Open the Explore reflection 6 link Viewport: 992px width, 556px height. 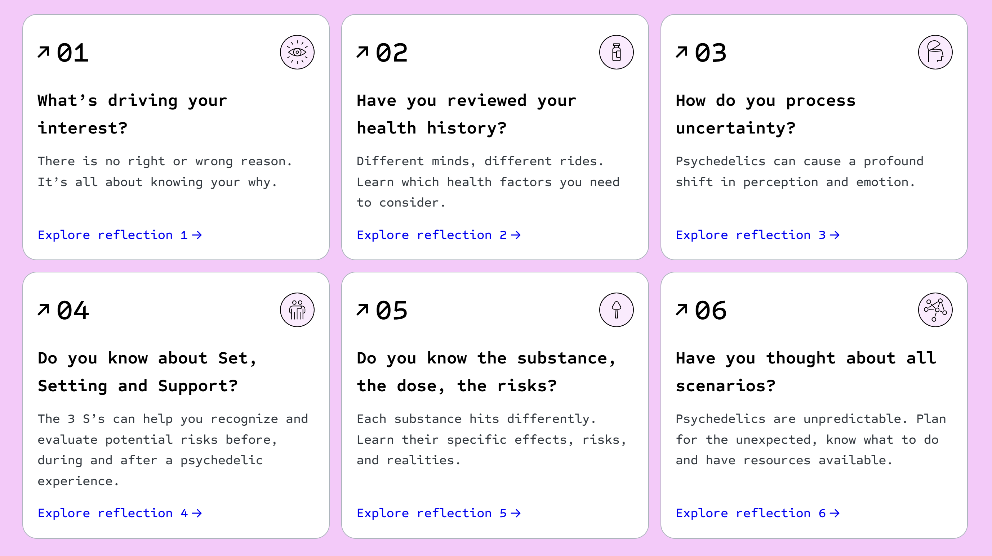pos(757,513)
